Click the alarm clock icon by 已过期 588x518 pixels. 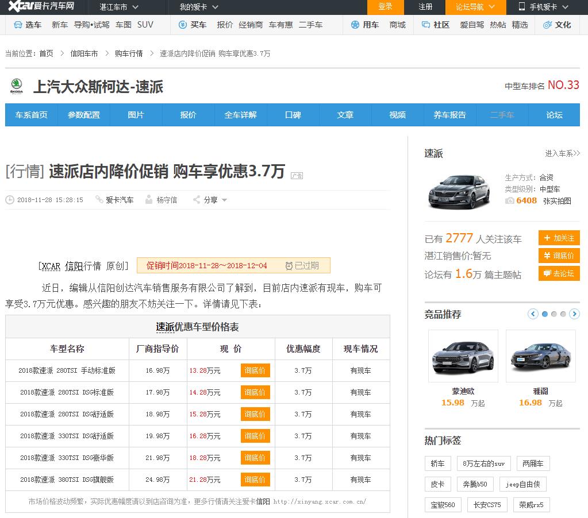pyautogui.click(x=289, y=266)
